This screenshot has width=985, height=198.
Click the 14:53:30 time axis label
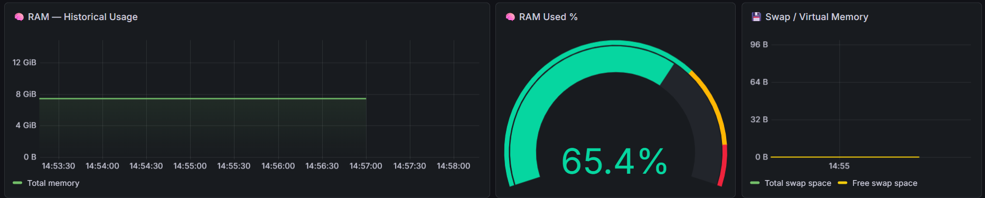pos(59,166)
